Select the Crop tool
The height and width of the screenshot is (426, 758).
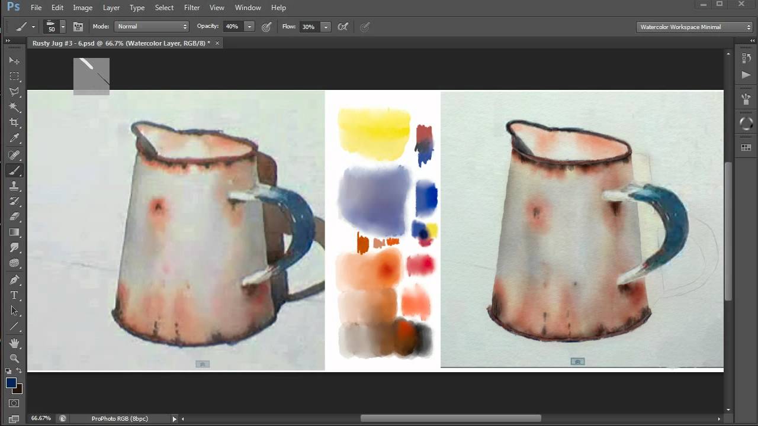coord(14,122)
